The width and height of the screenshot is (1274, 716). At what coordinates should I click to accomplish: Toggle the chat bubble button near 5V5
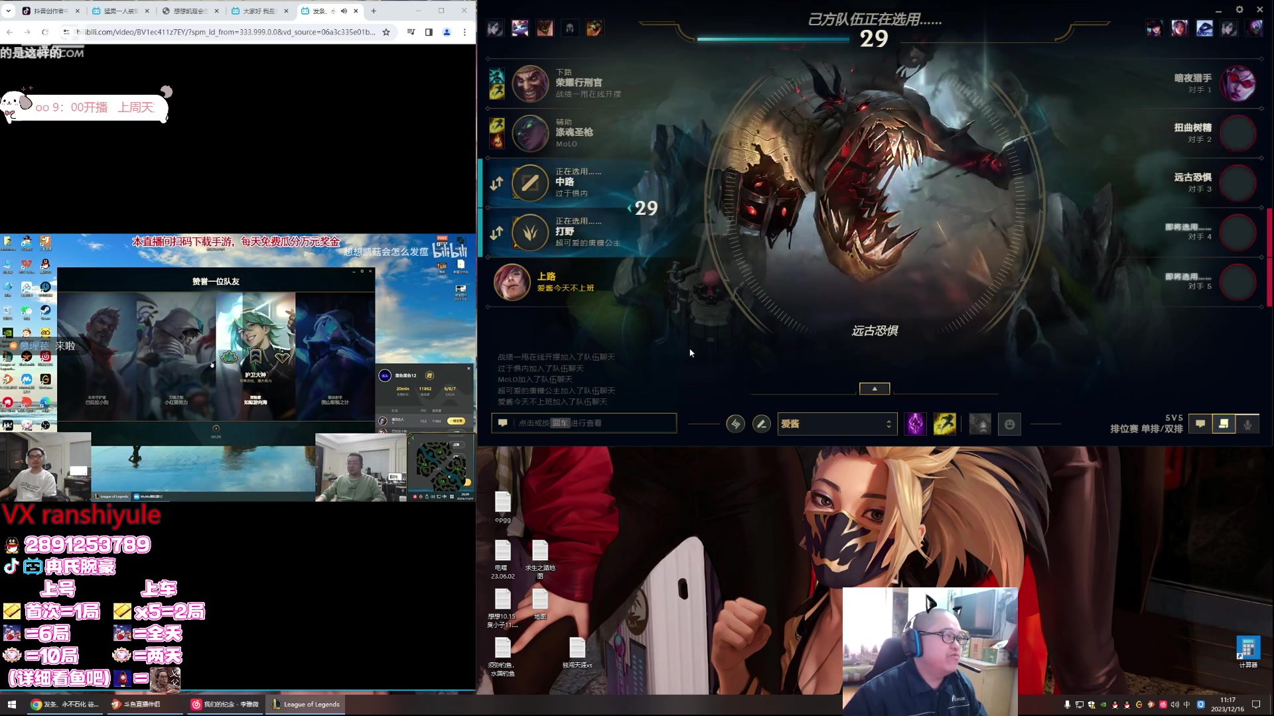pyautogui.click(x=1200, y=424)
